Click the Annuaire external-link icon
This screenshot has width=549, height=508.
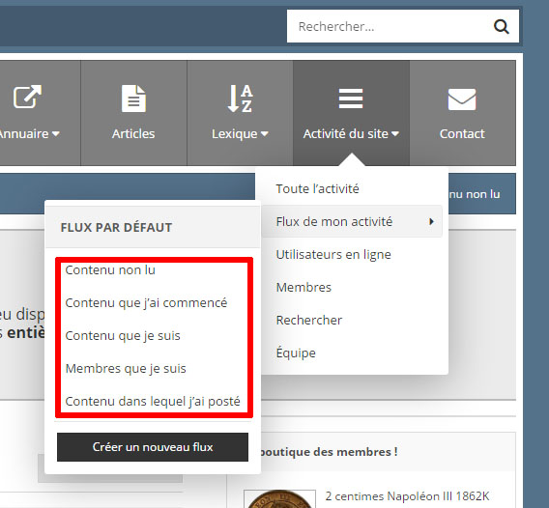[27, 97]
